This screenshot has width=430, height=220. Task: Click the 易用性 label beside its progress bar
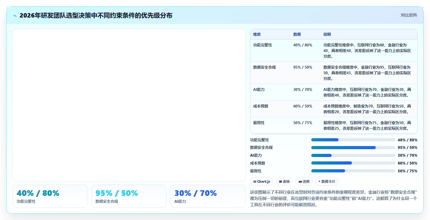click(x=256, y=171)
